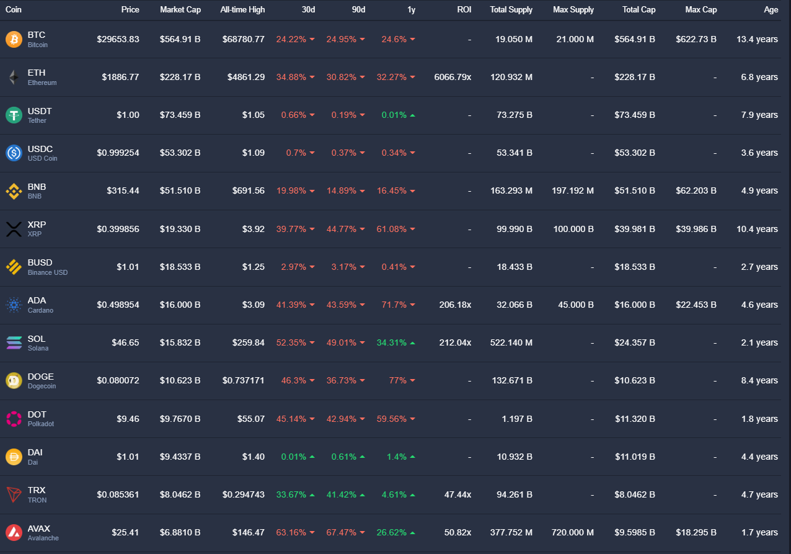The image size is (791, 554).
Task: Sort by Total Supply column header
Action: [x=511, y=10]
